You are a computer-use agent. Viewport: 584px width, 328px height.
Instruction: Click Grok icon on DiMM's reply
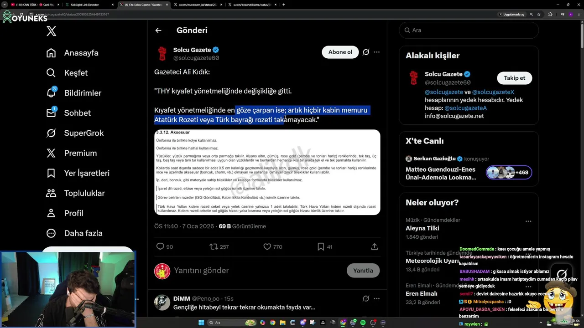click(366, 298)
